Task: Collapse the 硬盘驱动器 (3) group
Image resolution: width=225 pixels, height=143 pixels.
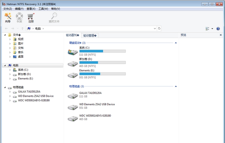Action: 176,43
